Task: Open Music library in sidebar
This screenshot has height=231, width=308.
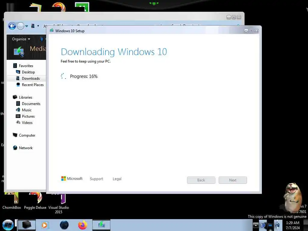Action: click(x=27, y=110)
